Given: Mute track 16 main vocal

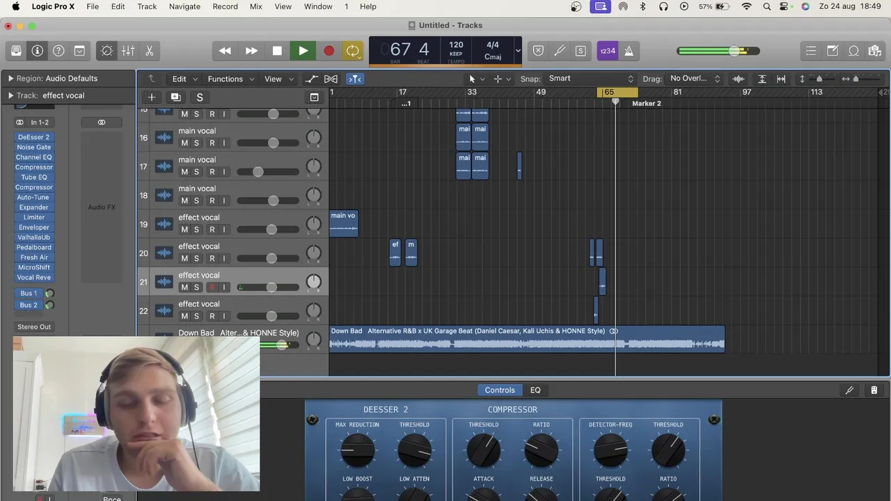Looking at the screenshot, I should [184, 143].
